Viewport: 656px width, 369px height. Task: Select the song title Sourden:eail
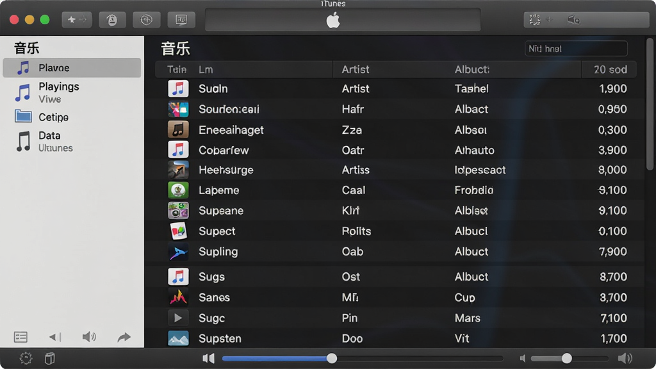coord(229,109)
